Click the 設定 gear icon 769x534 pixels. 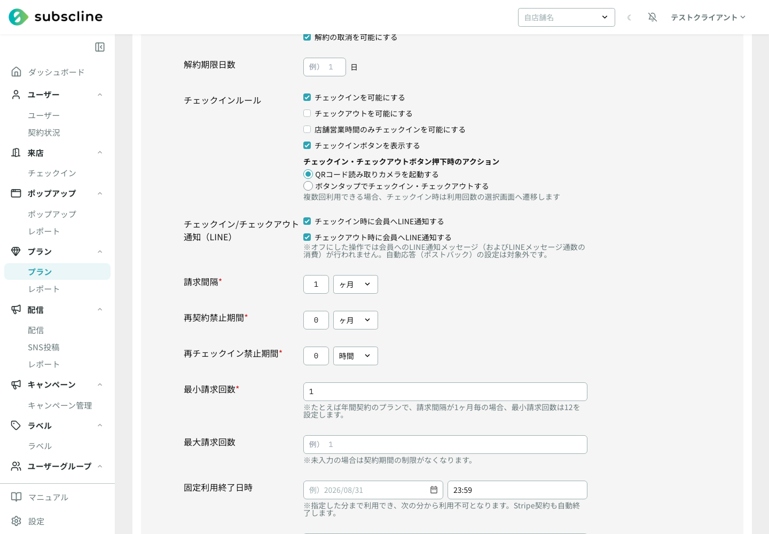coord(17,521)
